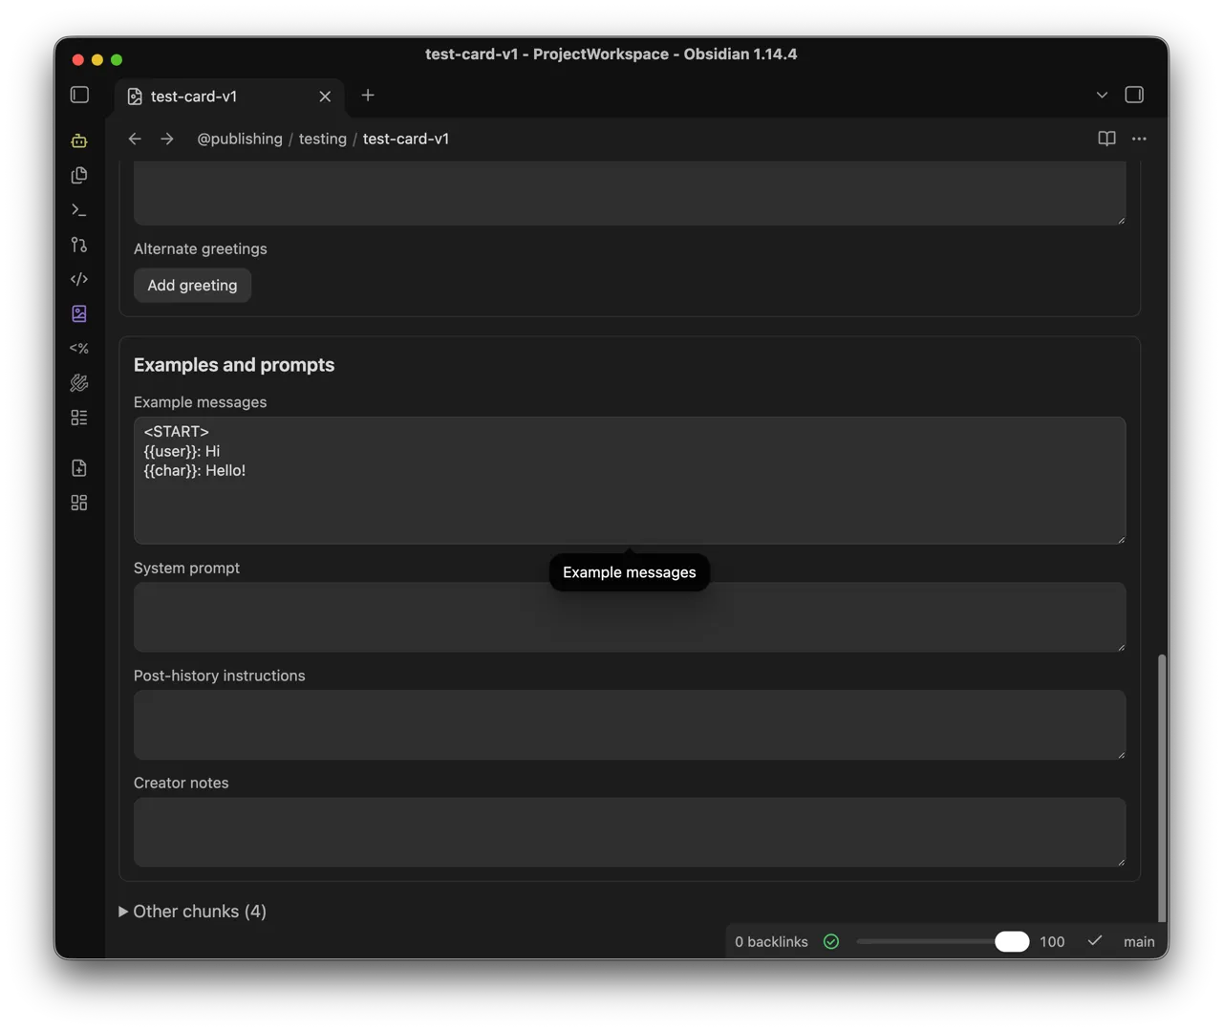
Task: Click the templater <% ribbon icon
Action: point(79,349)
